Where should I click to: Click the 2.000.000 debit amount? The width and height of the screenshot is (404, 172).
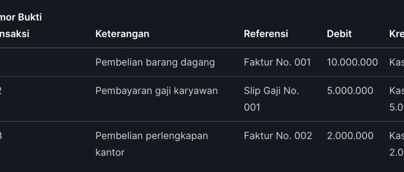click(x=350, y=136)
